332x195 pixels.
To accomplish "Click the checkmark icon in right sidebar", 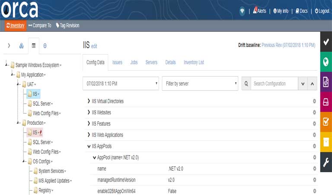I will [x=326, y=42].
